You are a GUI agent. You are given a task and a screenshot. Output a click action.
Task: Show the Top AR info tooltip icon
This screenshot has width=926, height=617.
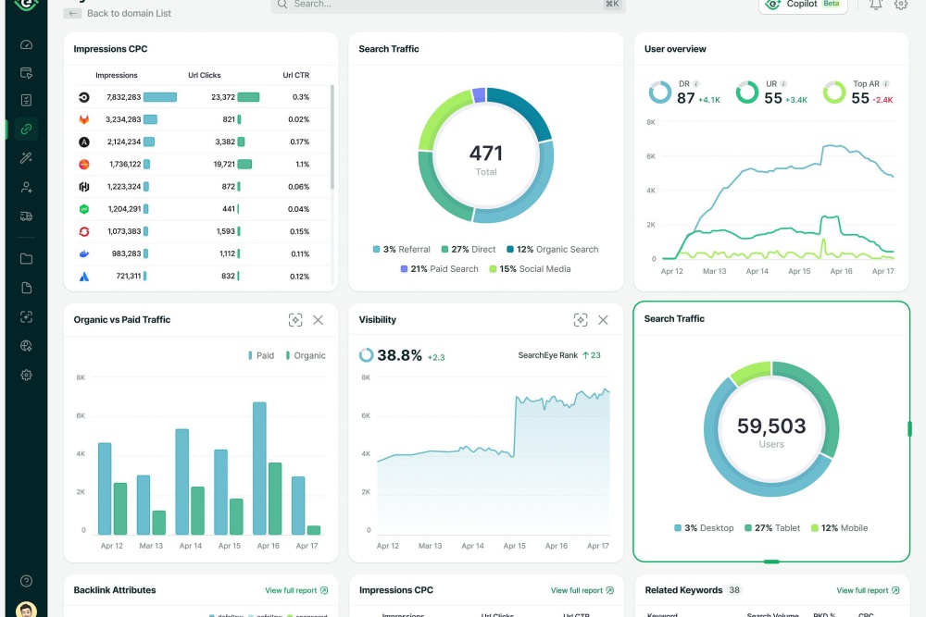click(886, 84)
